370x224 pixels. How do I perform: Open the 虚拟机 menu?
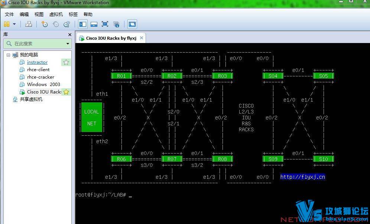tap(56, 14)
